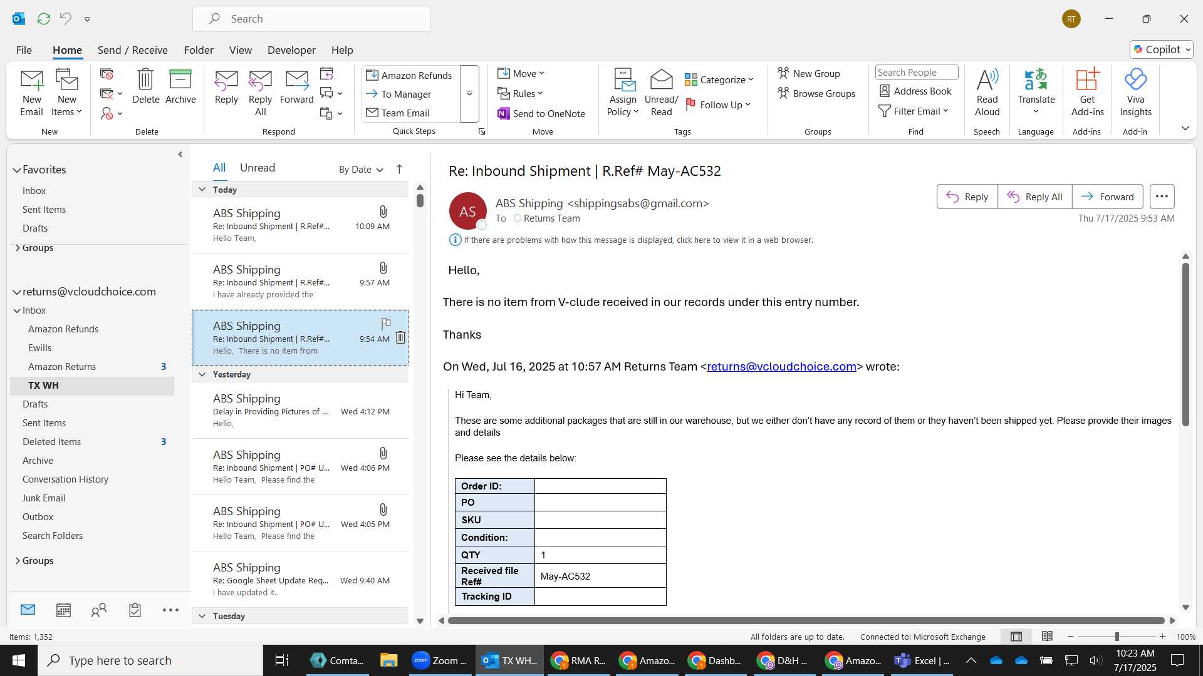Click the Reply icon in ribbon

pyautogui.click(x=226, y=86)
